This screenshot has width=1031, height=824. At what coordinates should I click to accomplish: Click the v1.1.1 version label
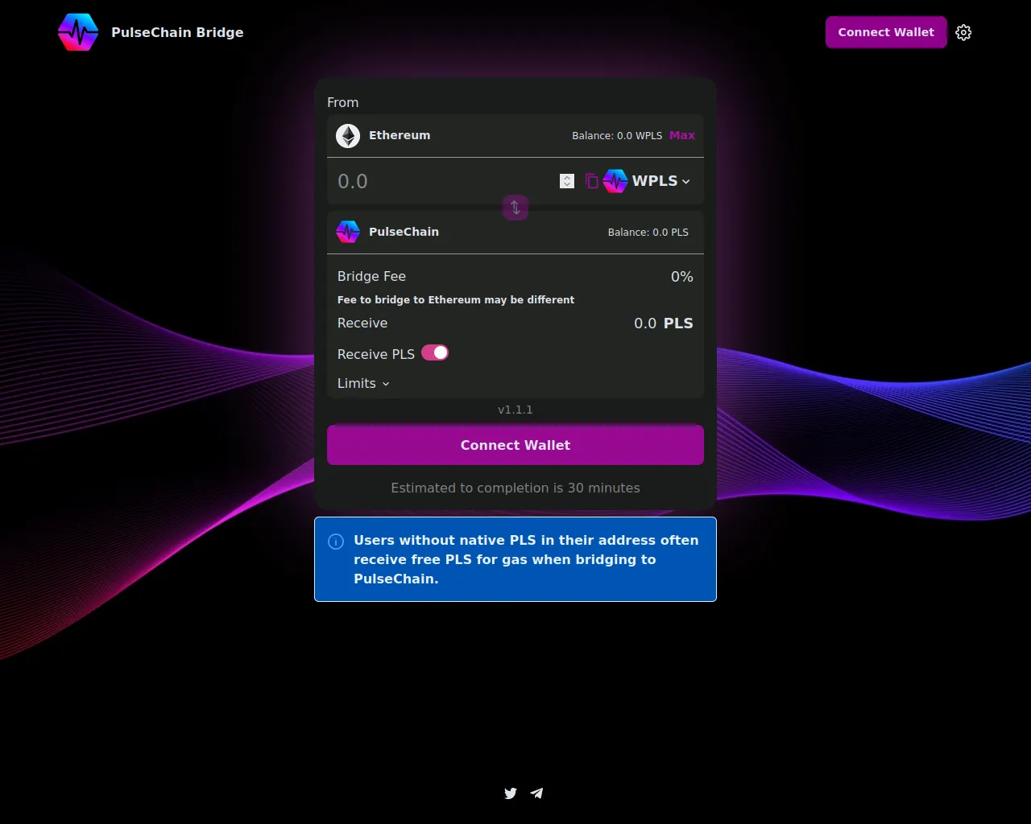(515, 410)
